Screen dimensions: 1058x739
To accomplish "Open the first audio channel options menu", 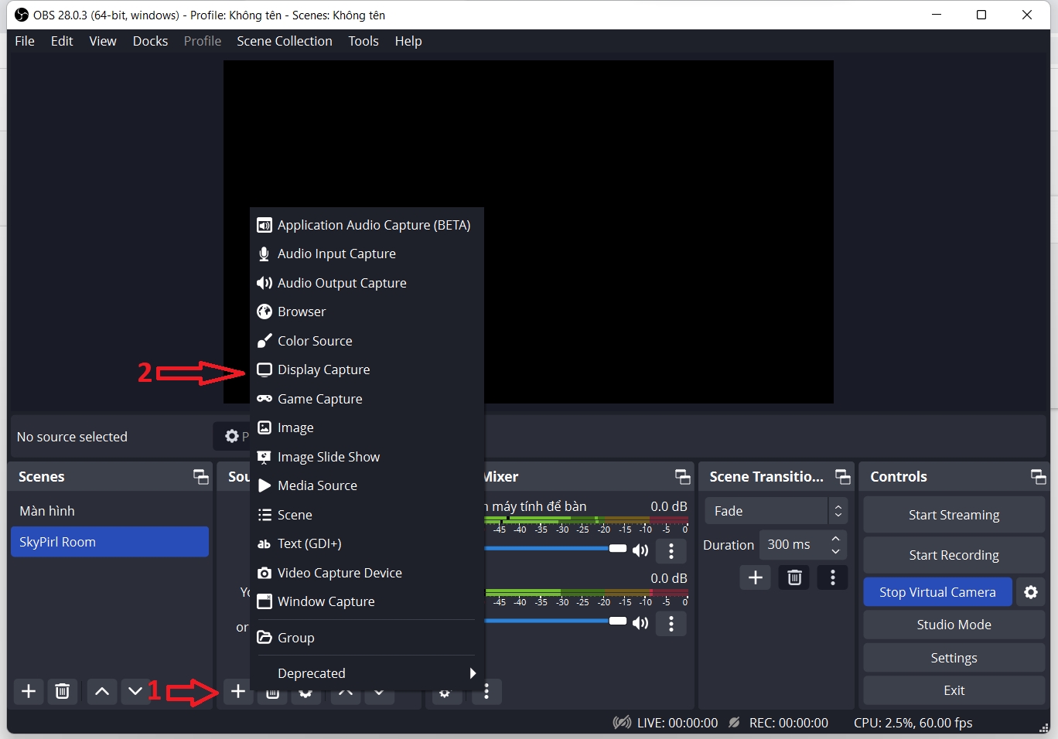I will point(671,550).
